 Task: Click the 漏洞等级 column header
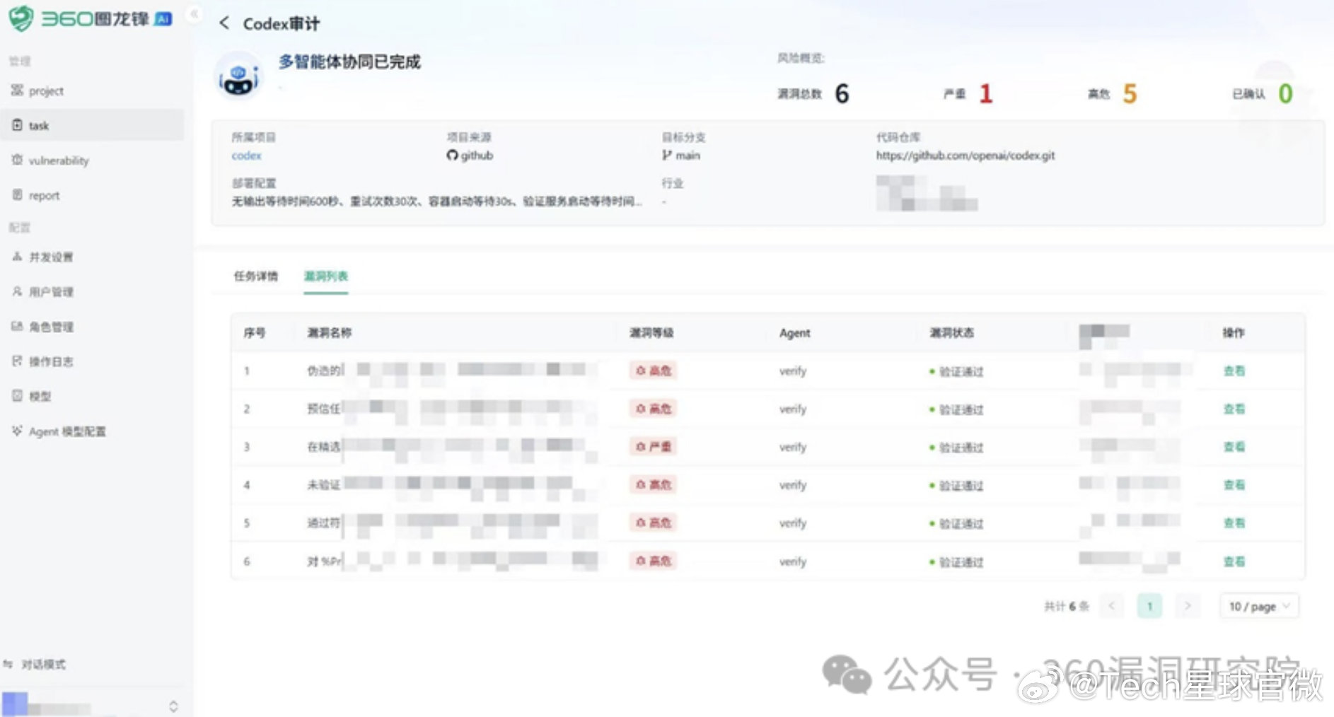click(x=651, y=332)
